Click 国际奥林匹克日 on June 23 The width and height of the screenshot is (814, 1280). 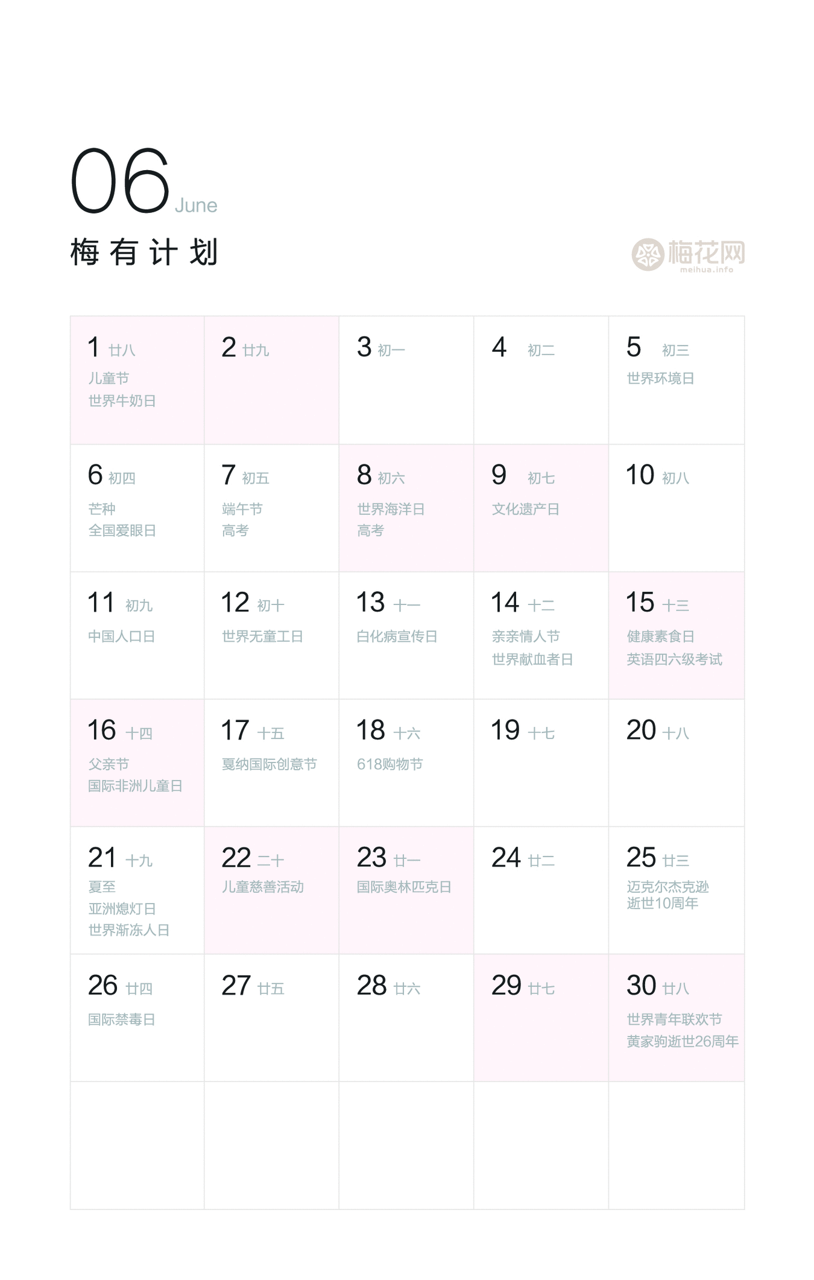tap(404, 887)
